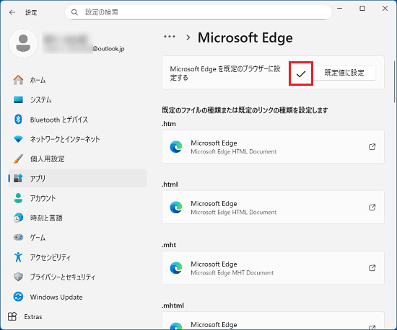
Task: Focus the settings search field
Action: [198, 12]
